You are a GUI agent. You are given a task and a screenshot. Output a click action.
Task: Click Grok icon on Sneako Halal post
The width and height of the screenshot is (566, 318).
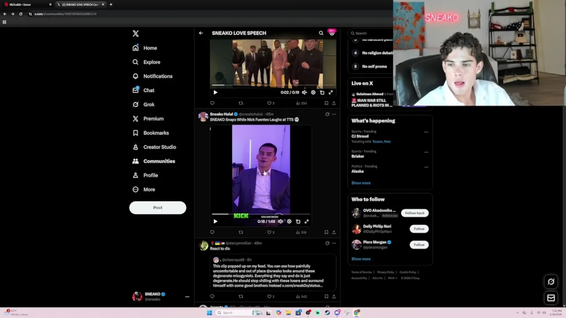[x=327, y=114]
